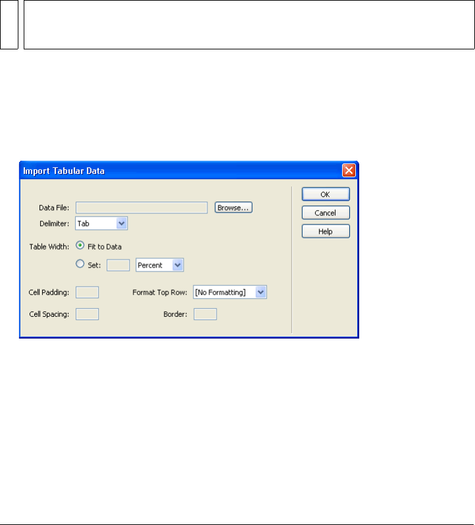Click the Border label text
The width and height of the screenshot is (475, 525).
tap(175, 314)
